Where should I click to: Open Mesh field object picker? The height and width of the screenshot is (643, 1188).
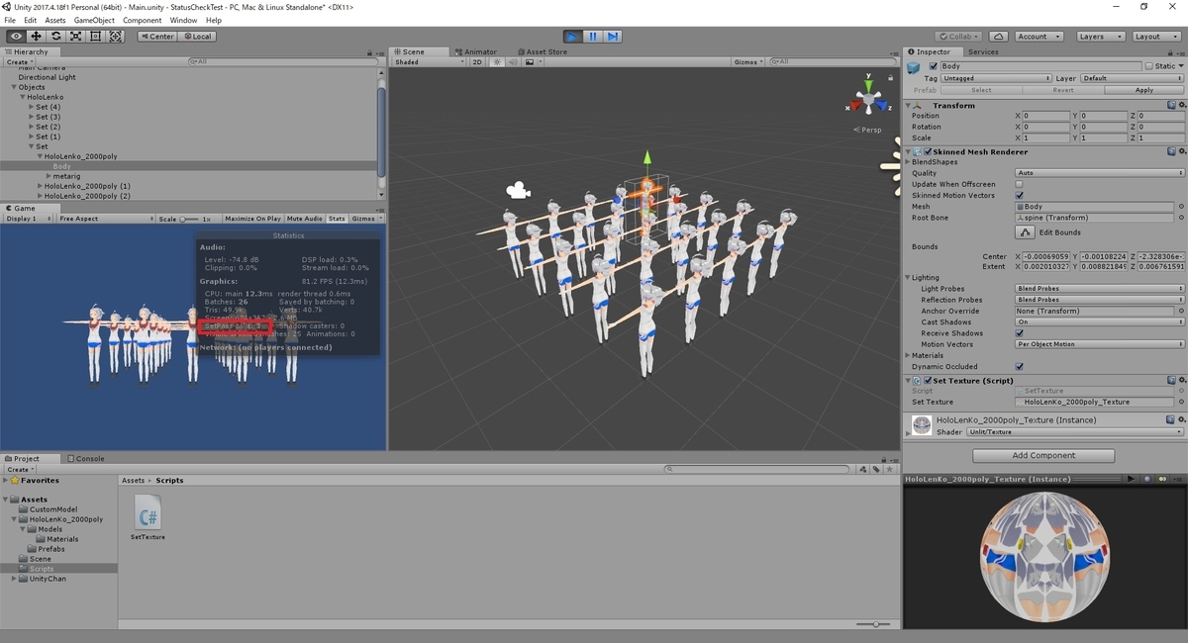1181,207
